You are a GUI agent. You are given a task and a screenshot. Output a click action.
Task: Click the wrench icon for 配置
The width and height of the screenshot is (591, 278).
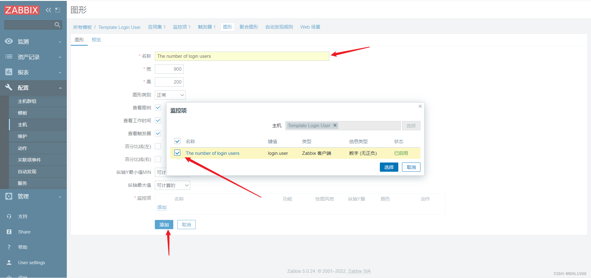[x=9, y=87]
